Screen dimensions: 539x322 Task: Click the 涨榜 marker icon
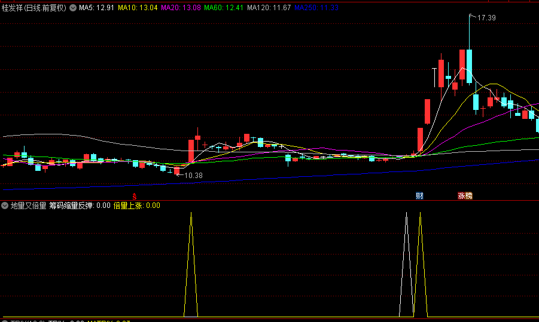pos(465,196)
